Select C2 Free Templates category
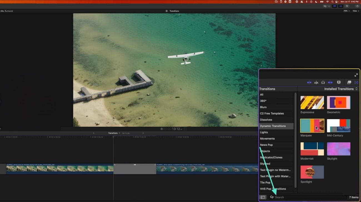Image resolution: width=361 pixels, height=202 pixels. click(276, 113)
